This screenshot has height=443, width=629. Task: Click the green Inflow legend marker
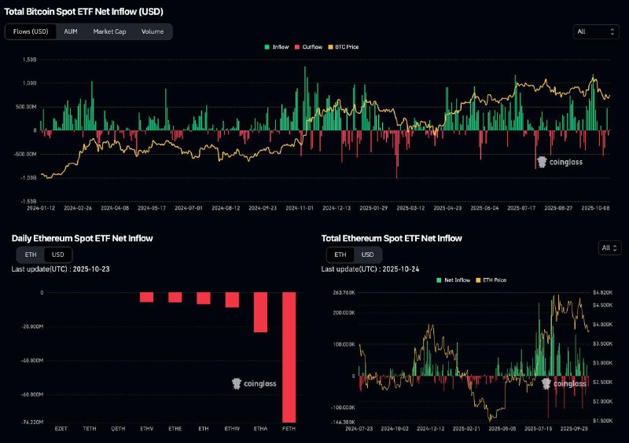268,47
